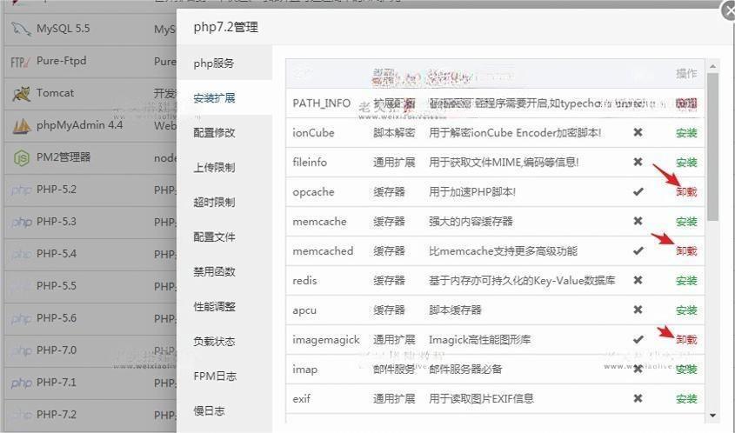Click the 操作 column header

686,74
